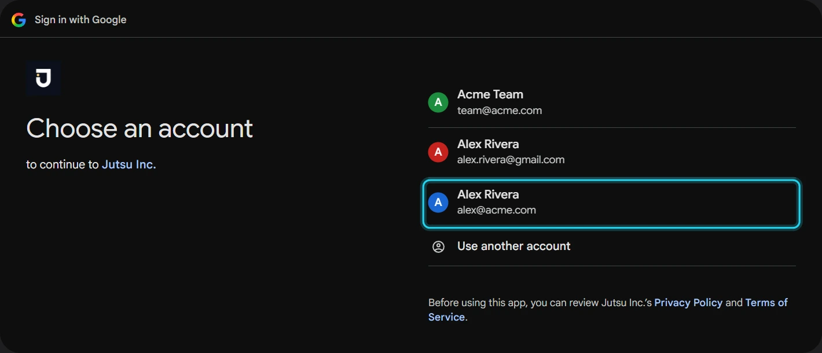The width and height of the screenshot is (822, 353).
Task: Click the blue alex@acme.com avatar
Action: click(x=438, y=203)
